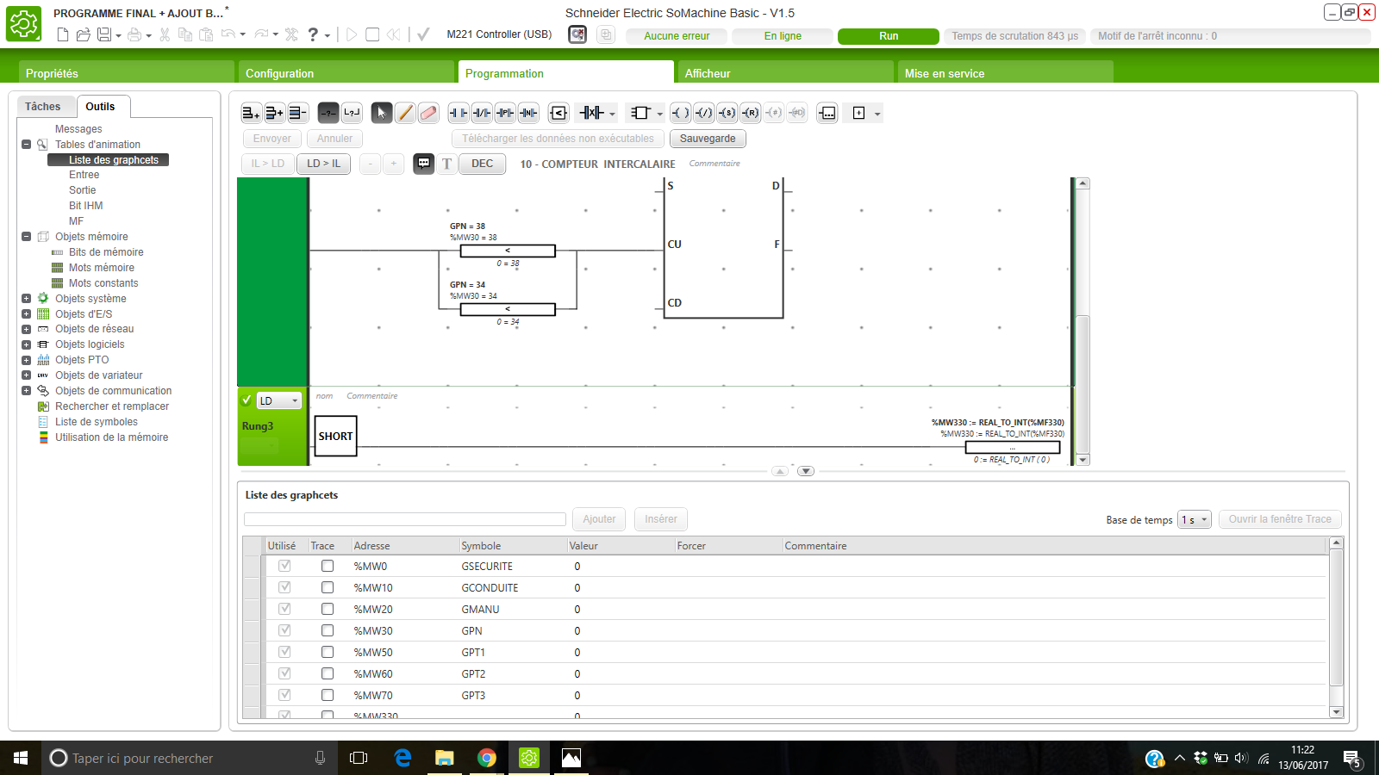Open the project file folder icon
1379x775 pixels.
[84, 34]
